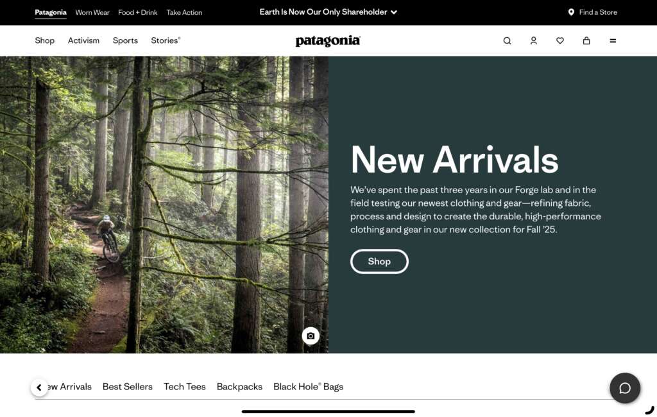The image size is (657, 417).
Task: Click the left carousel arrow
Action: click(x=39, y=387)
